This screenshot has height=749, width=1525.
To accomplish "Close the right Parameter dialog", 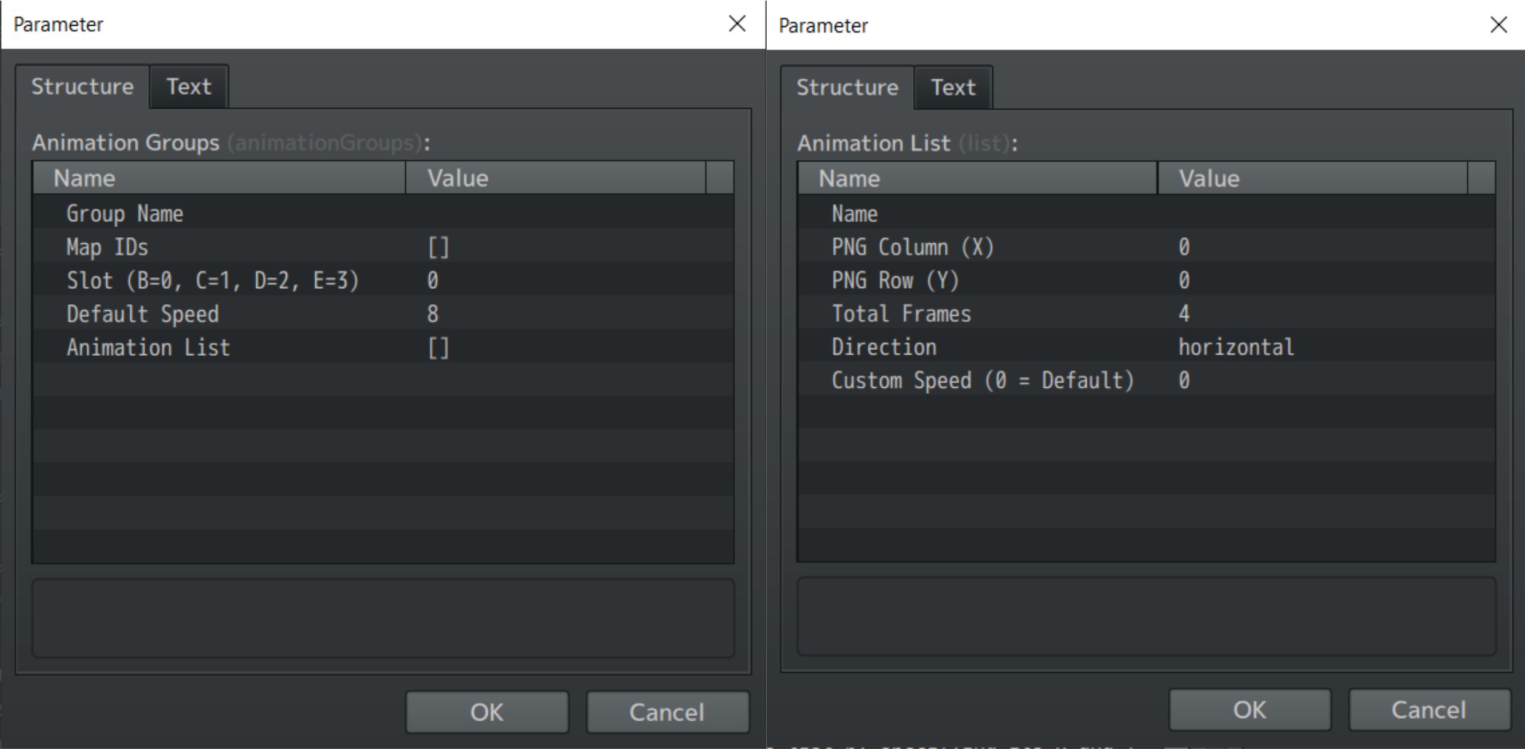I will click(x=1499, y=25).
